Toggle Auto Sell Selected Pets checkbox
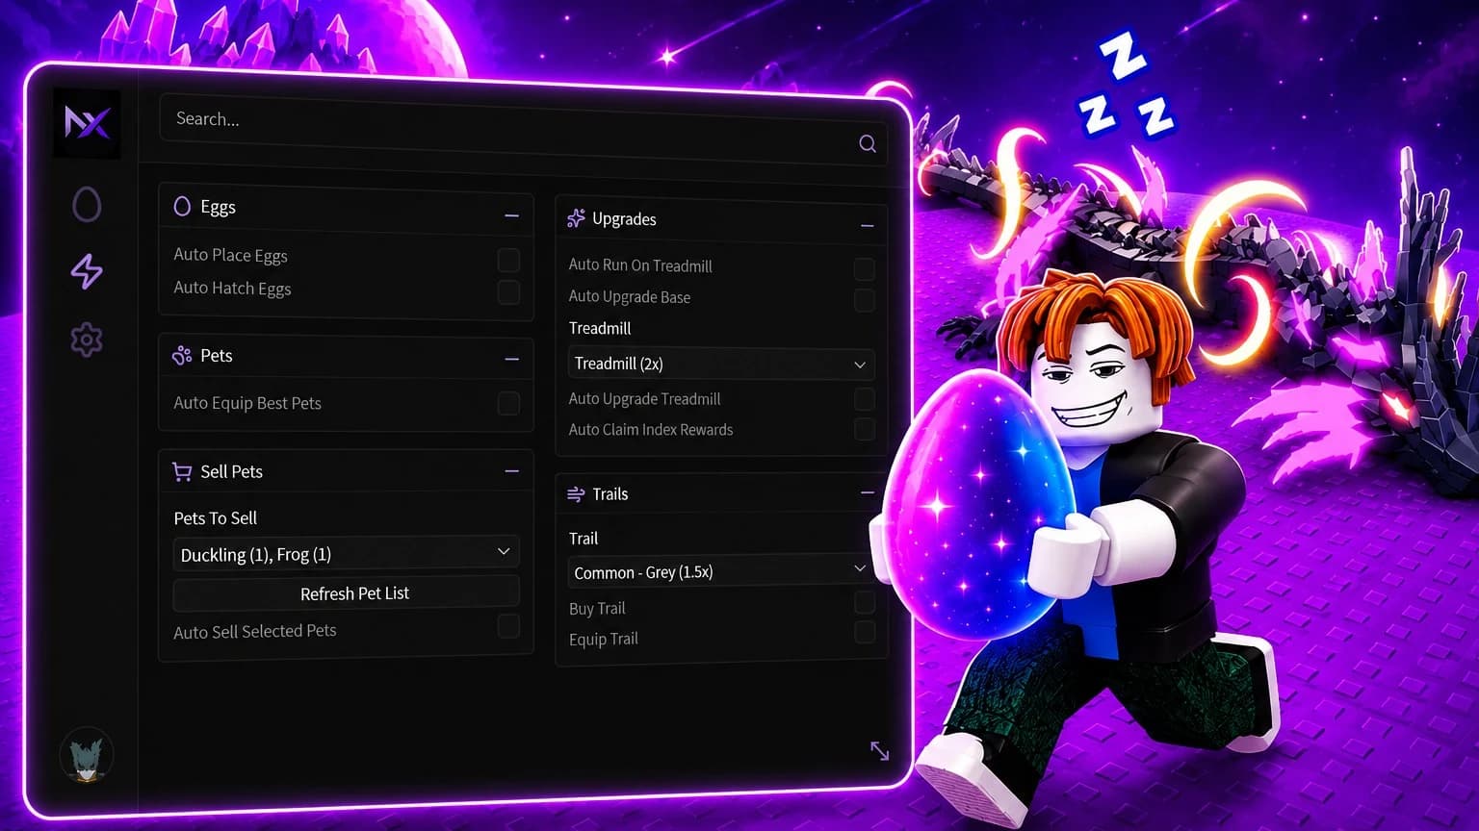 (x=508, y=626)
